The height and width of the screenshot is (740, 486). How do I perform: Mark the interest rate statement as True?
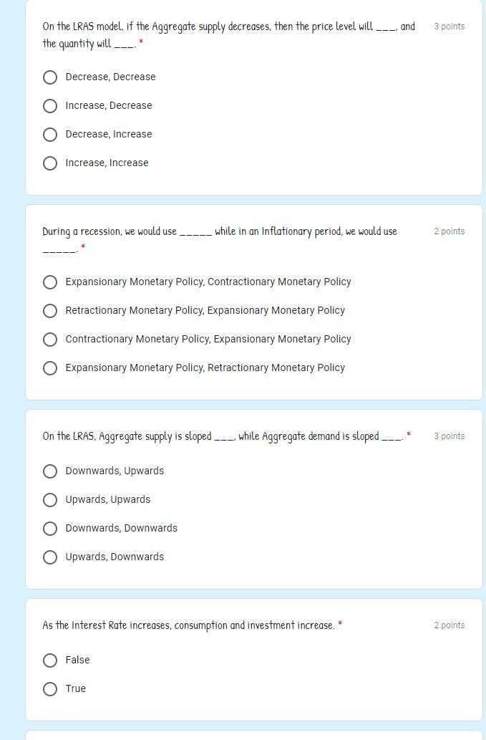50,689
